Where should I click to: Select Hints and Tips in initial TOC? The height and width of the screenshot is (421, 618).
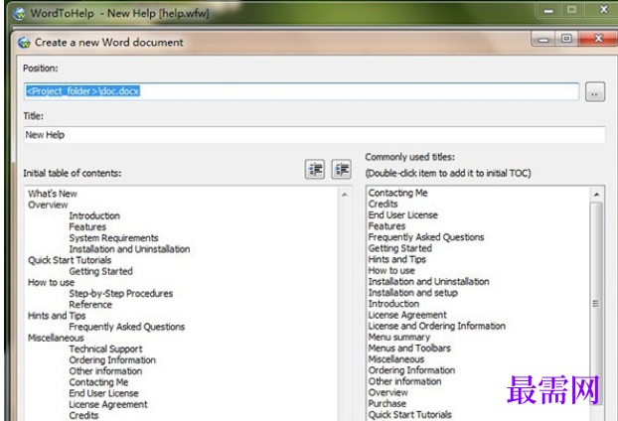pos(57,316)
